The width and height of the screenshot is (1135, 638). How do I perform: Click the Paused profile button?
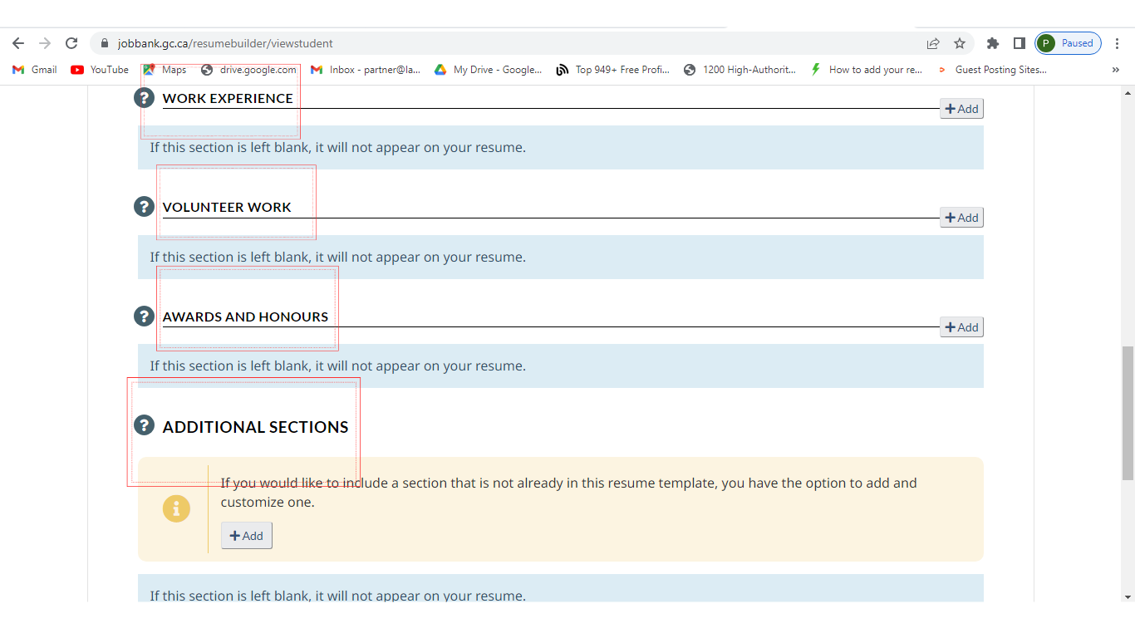(x=1068, y=43)
